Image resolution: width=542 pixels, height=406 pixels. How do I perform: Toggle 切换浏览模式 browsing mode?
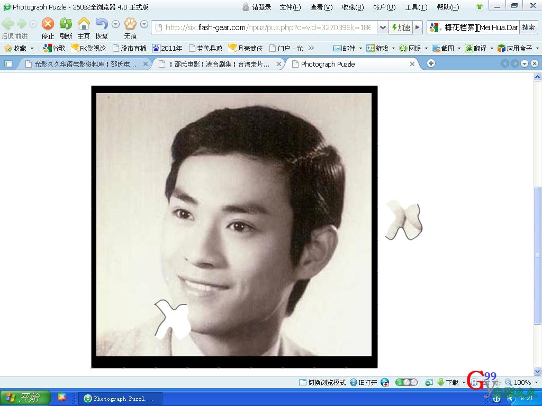[x=322, y=382]
